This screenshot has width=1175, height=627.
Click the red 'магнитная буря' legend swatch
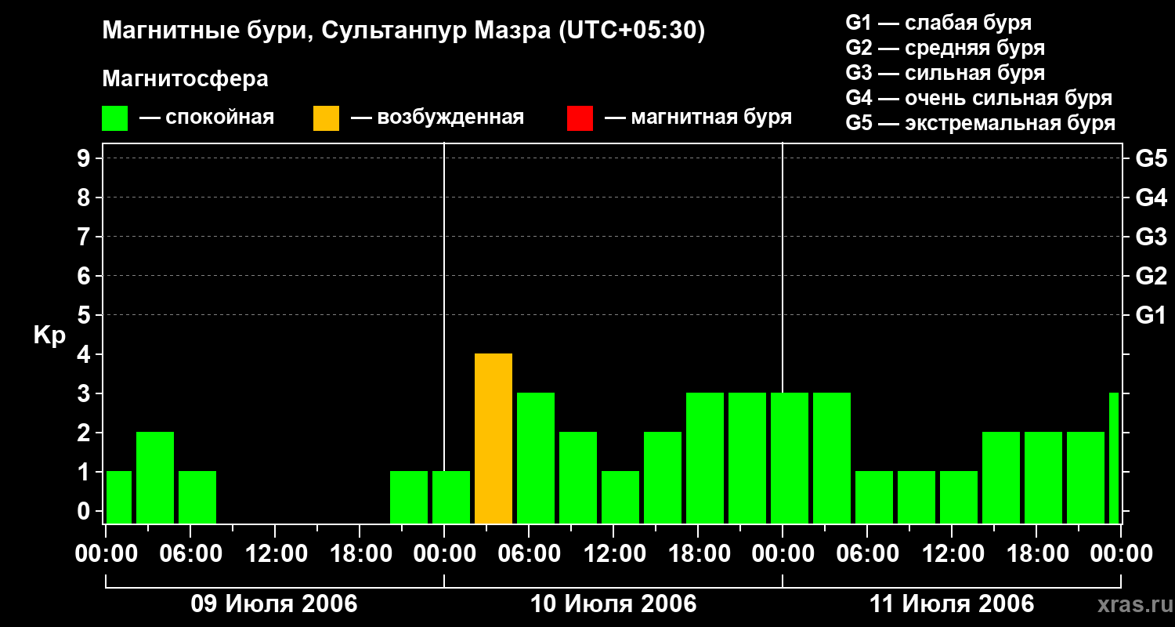pos(580,118)
